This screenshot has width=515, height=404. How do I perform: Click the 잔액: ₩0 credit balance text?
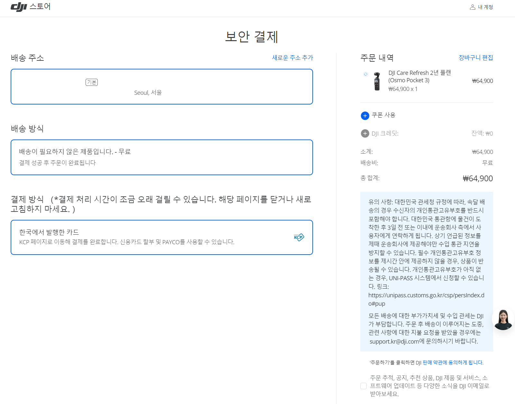(x=482, y=133)
